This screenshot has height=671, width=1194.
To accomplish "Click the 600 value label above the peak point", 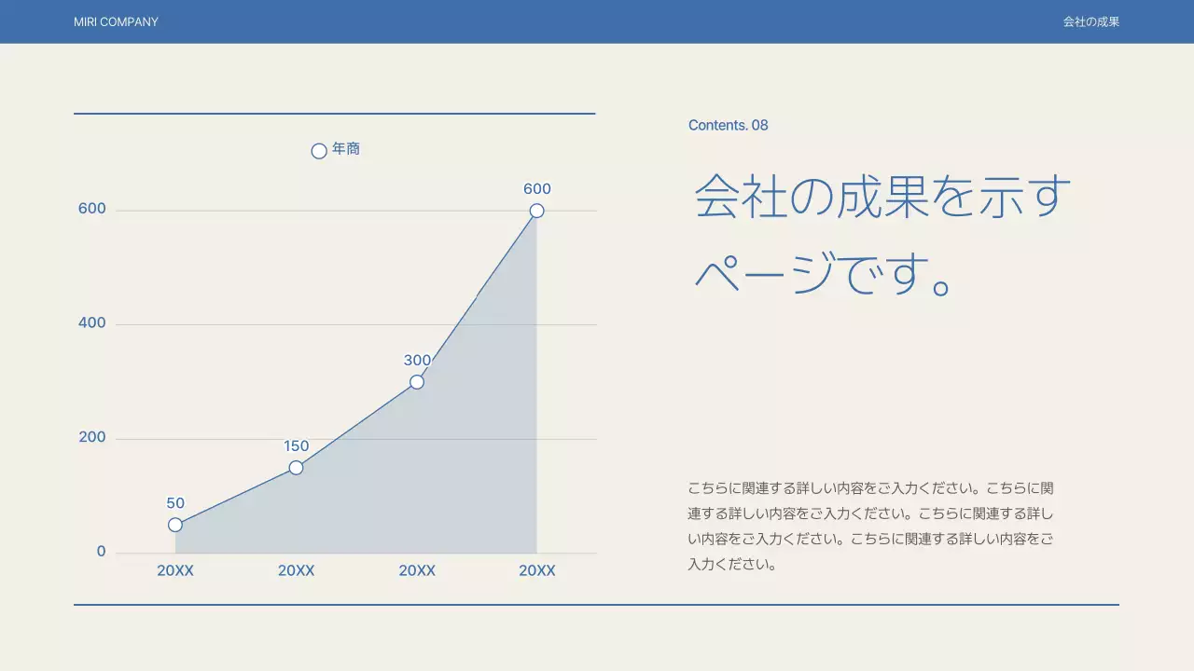I will pyautogui.click(x=536, y=188).
